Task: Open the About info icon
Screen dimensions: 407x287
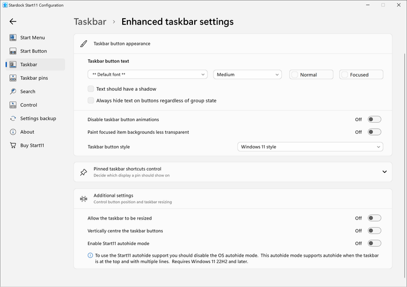Action: click(x=13, y=132)
